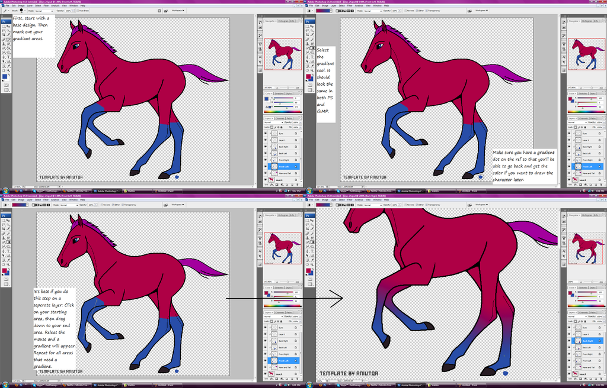The width and height of the screenshot is (607, 388).
Task: Open the gradient picker arrow in the bottom-right window
Action: pyautogui.click(x=331, y=205)
